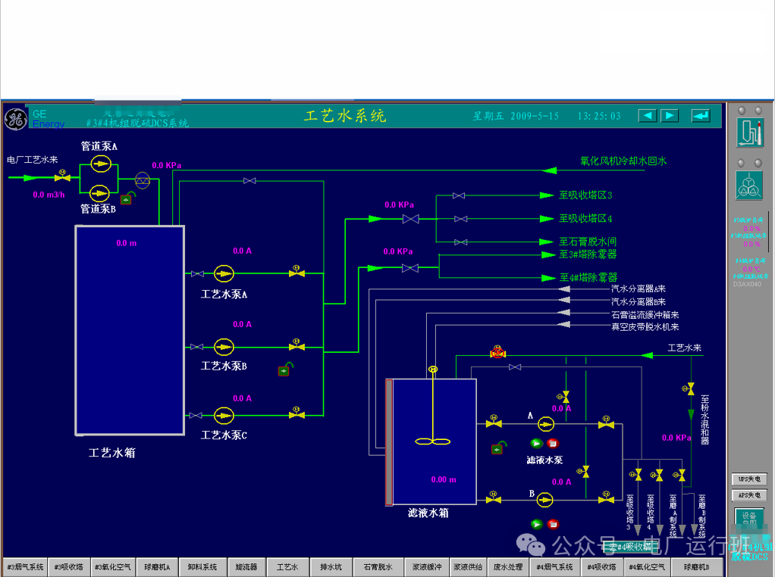The image size is (775, 577).
Task: Select pipeline pump B (管道泵B) symbol
Action: pyautogui.click(x=99, y=192)
